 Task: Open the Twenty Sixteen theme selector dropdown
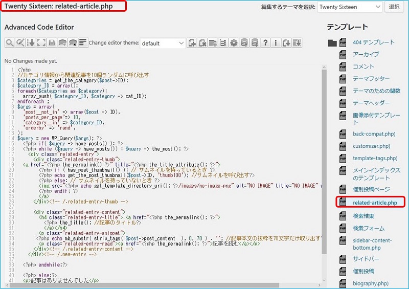pyautogui.click(x=350, y=7)
